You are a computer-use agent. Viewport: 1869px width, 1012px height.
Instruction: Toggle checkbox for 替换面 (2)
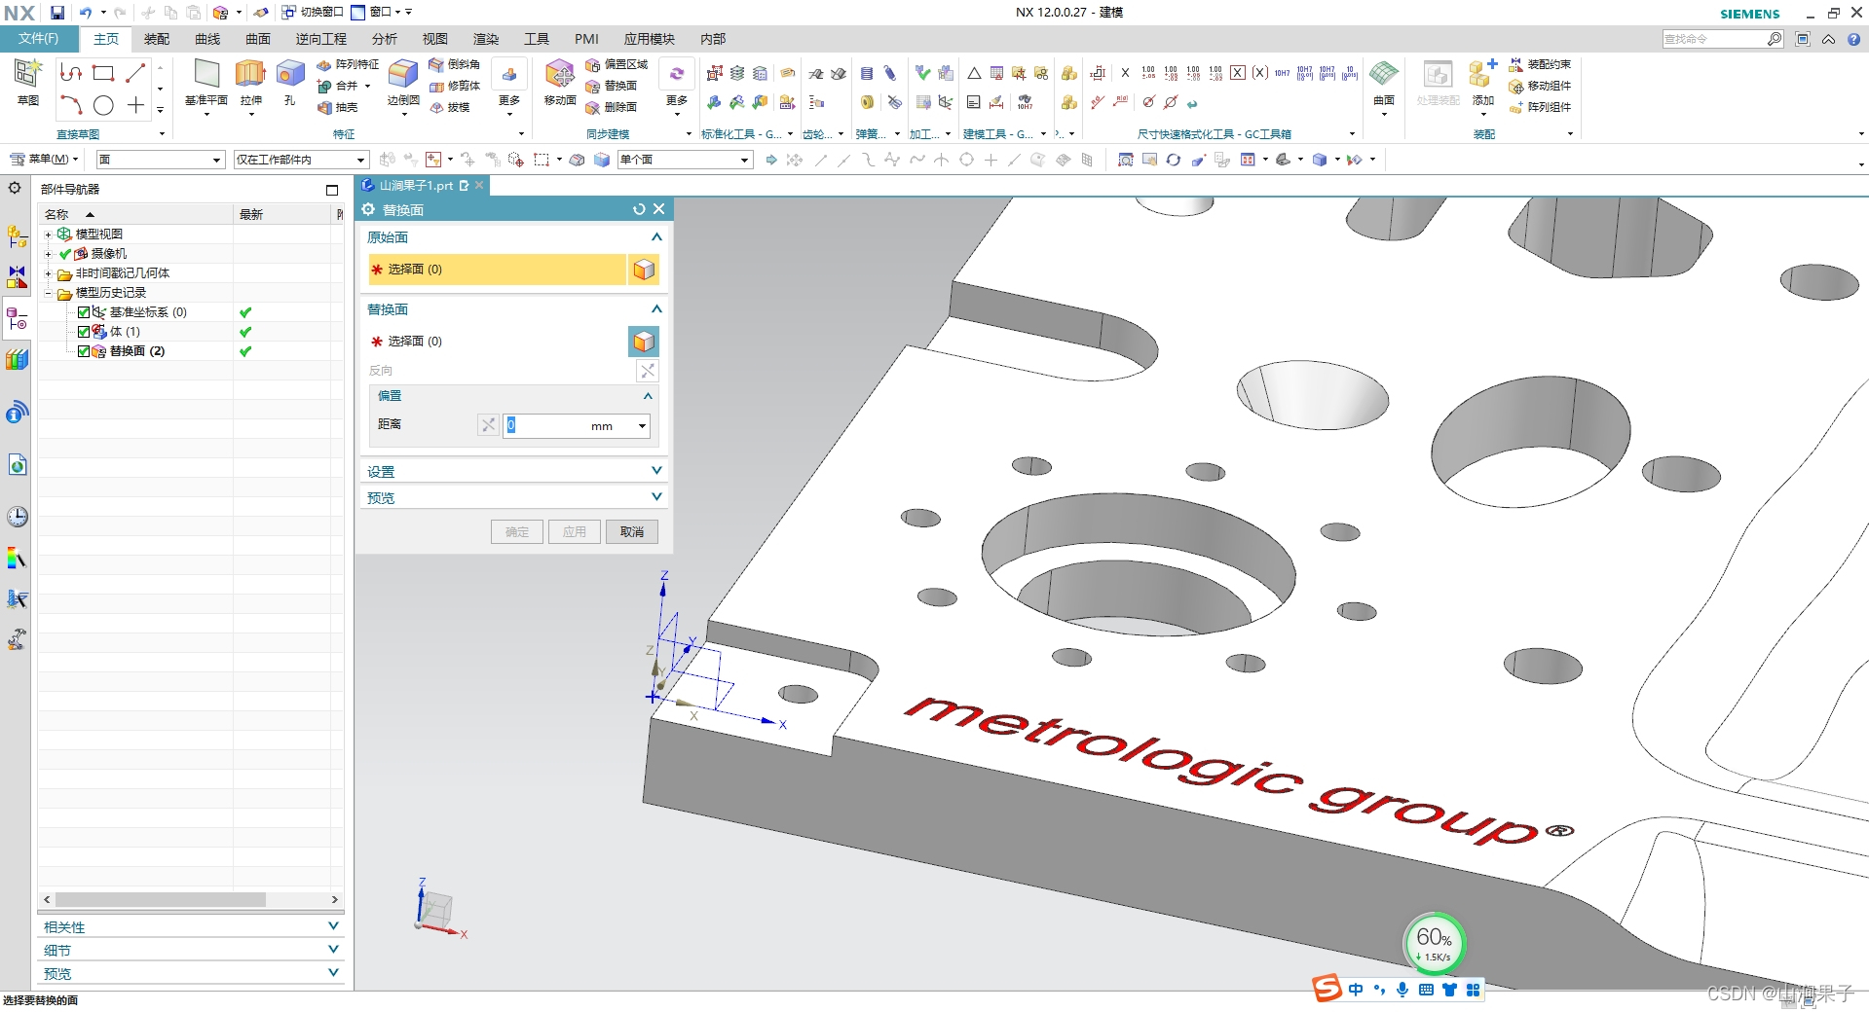pos(84,351)
